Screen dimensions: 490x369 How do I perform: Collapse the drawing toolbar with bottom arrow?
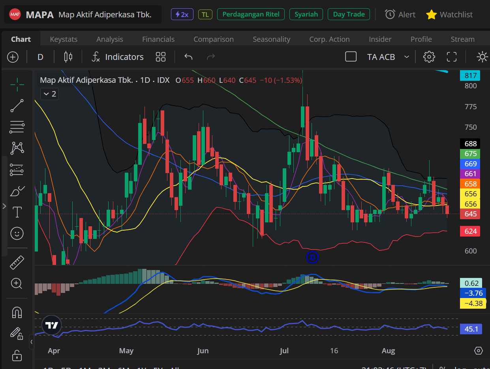[32, 341]
